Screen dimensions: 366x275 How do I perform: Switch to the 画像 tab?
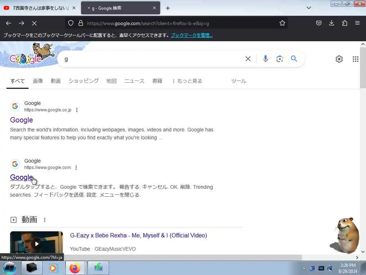(x=38, y=81)
